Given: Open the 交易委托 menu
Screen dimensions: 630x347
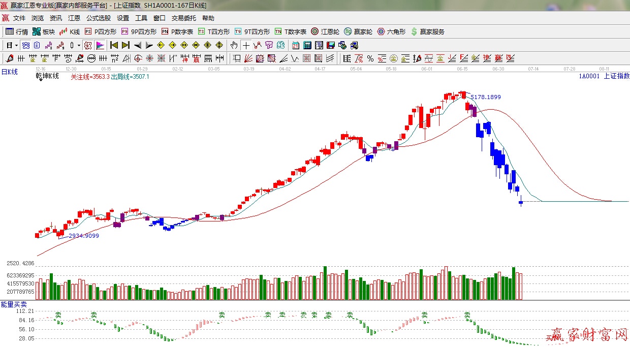Looking at the screenshot, I should pyautogui.click(x=183, y=18).
